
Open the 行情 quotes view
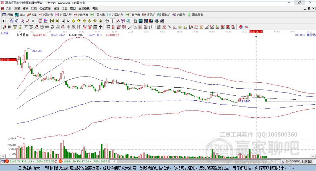pos(8,15)
